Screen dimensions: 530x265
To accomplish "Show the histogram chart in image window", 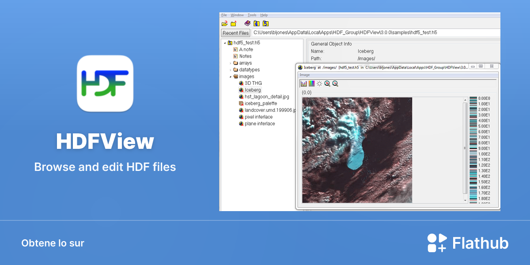I will click(x=304, y=83).
